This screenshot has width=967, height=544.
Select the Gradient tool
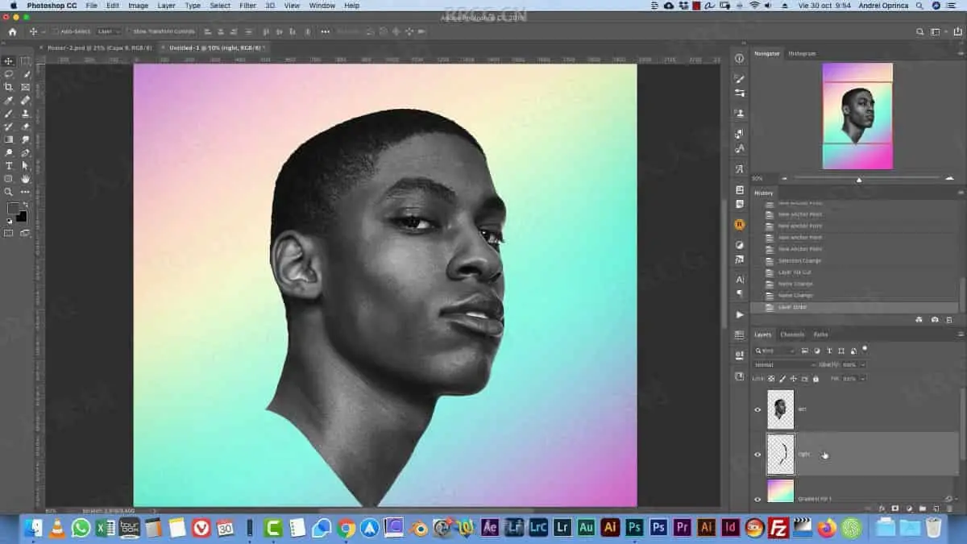pos(9,139)
